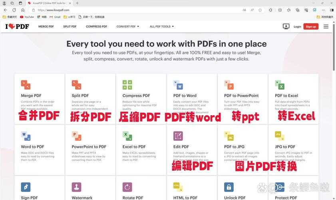Click the Unlock PDF card title
Viewport: 336px width, 200px height.
click(x=235, y=198)
